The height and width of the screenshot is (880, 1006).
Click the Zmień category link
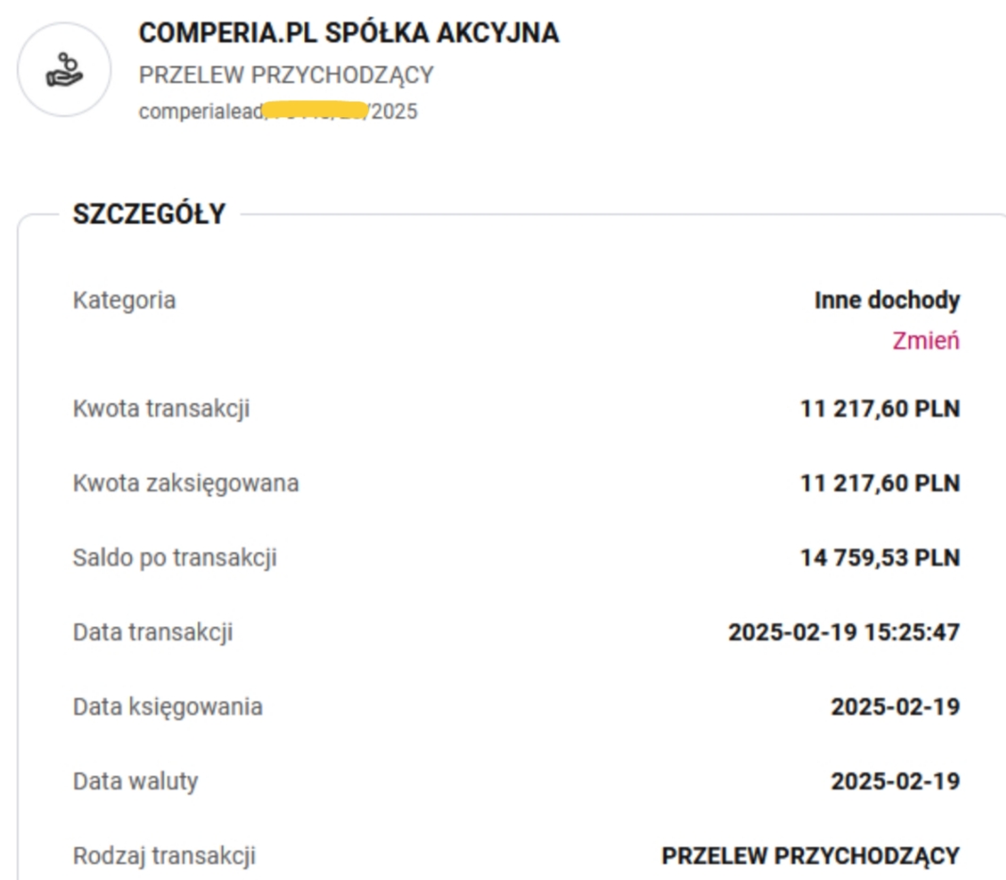[x=925, y=341]
